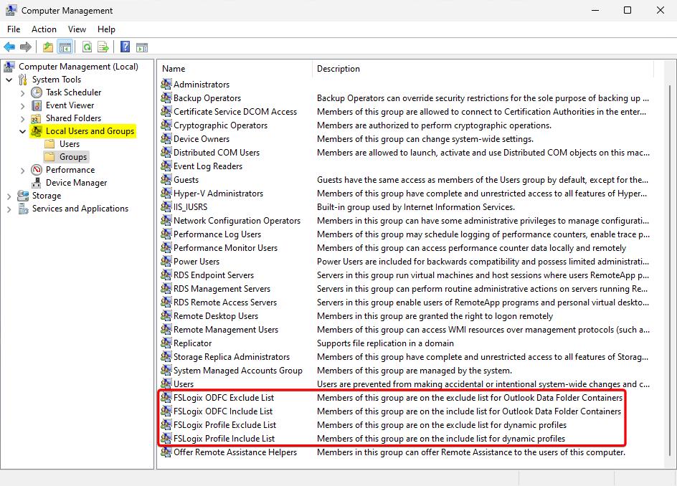Expand the Event Viewer node
Screen dimensions: 677x486
[x=22, y=106]
